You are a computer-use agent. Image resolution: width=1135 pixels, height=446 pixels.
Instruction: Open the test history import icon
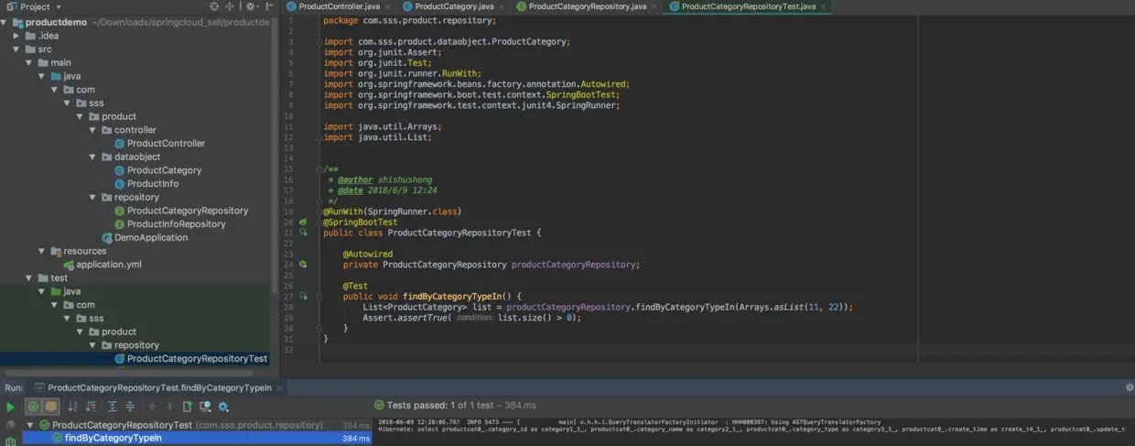205,407
